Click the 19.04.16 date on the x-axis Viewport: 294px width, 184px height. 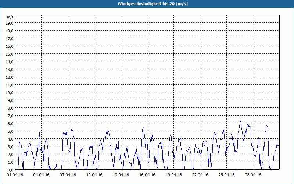pyautogui.click(x=174, y=175)
